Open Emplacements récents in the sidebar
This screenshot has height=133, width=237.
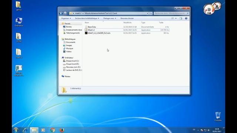pyautogui.click(x=73, y=30)
